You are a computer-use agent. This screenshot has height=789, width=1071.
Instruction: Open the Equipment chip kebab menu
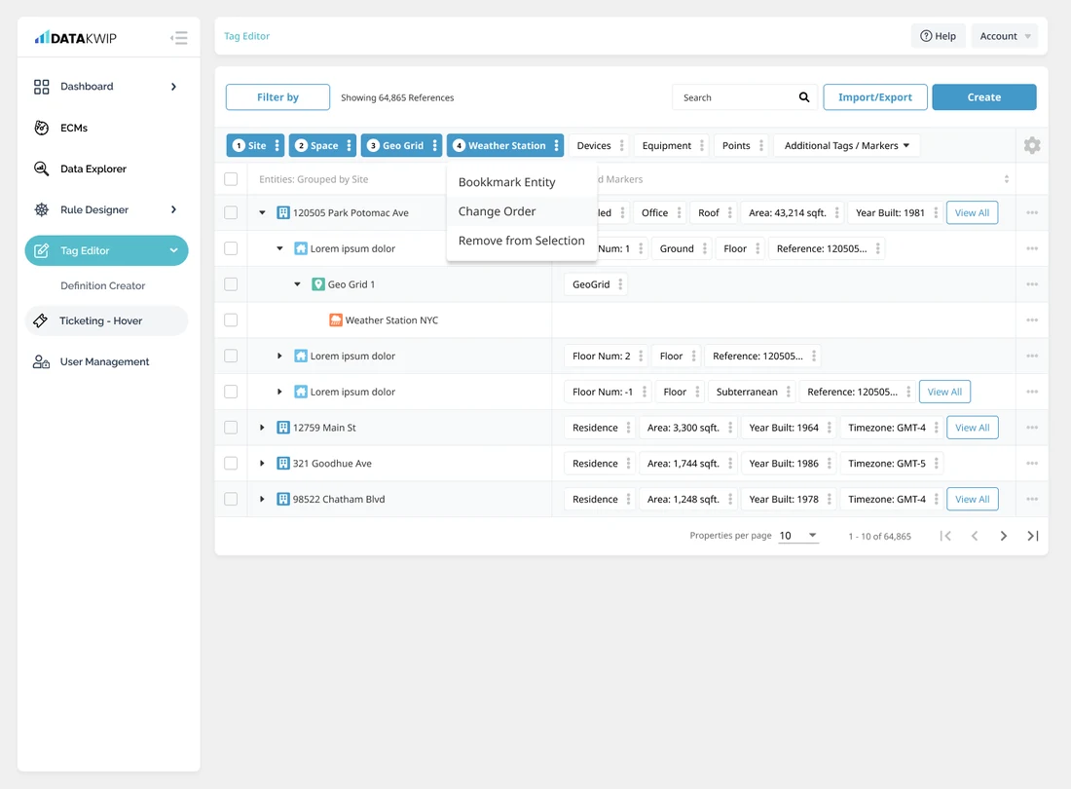click(x=701, y=145)
